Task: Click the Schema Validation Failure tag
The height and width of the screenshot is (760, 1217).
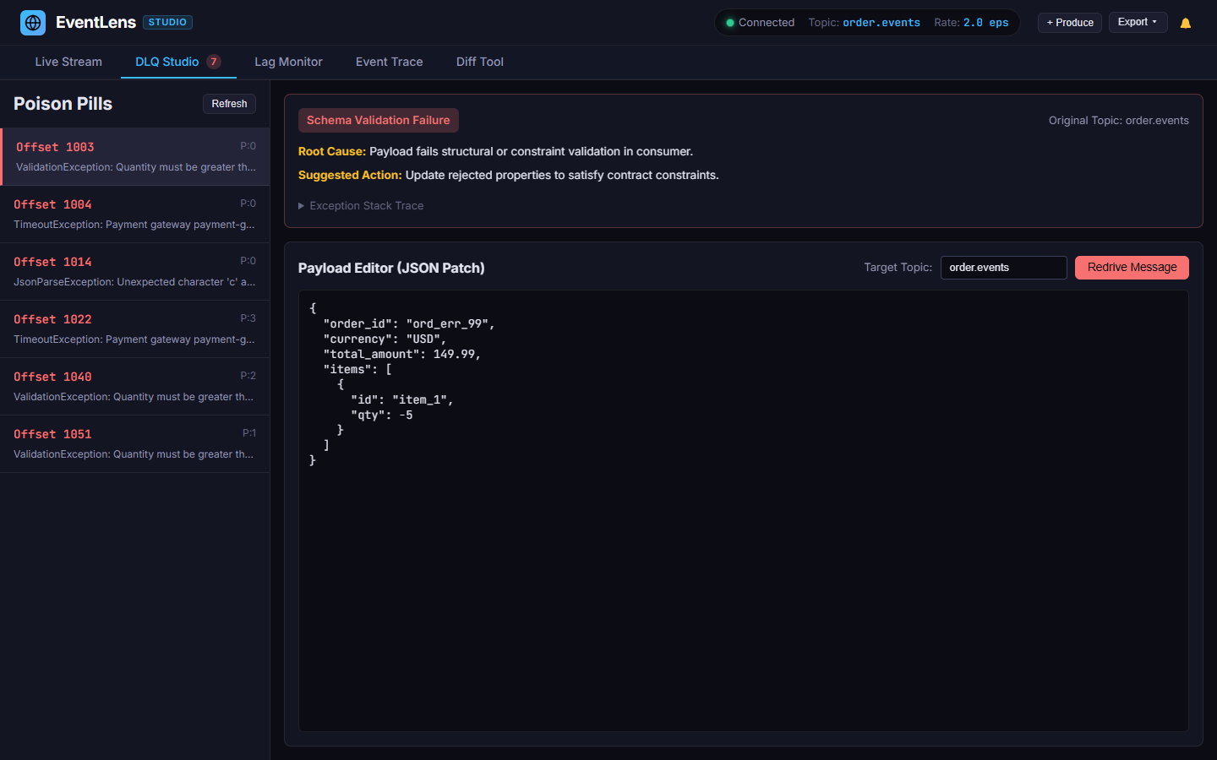Action: point(378,121)
